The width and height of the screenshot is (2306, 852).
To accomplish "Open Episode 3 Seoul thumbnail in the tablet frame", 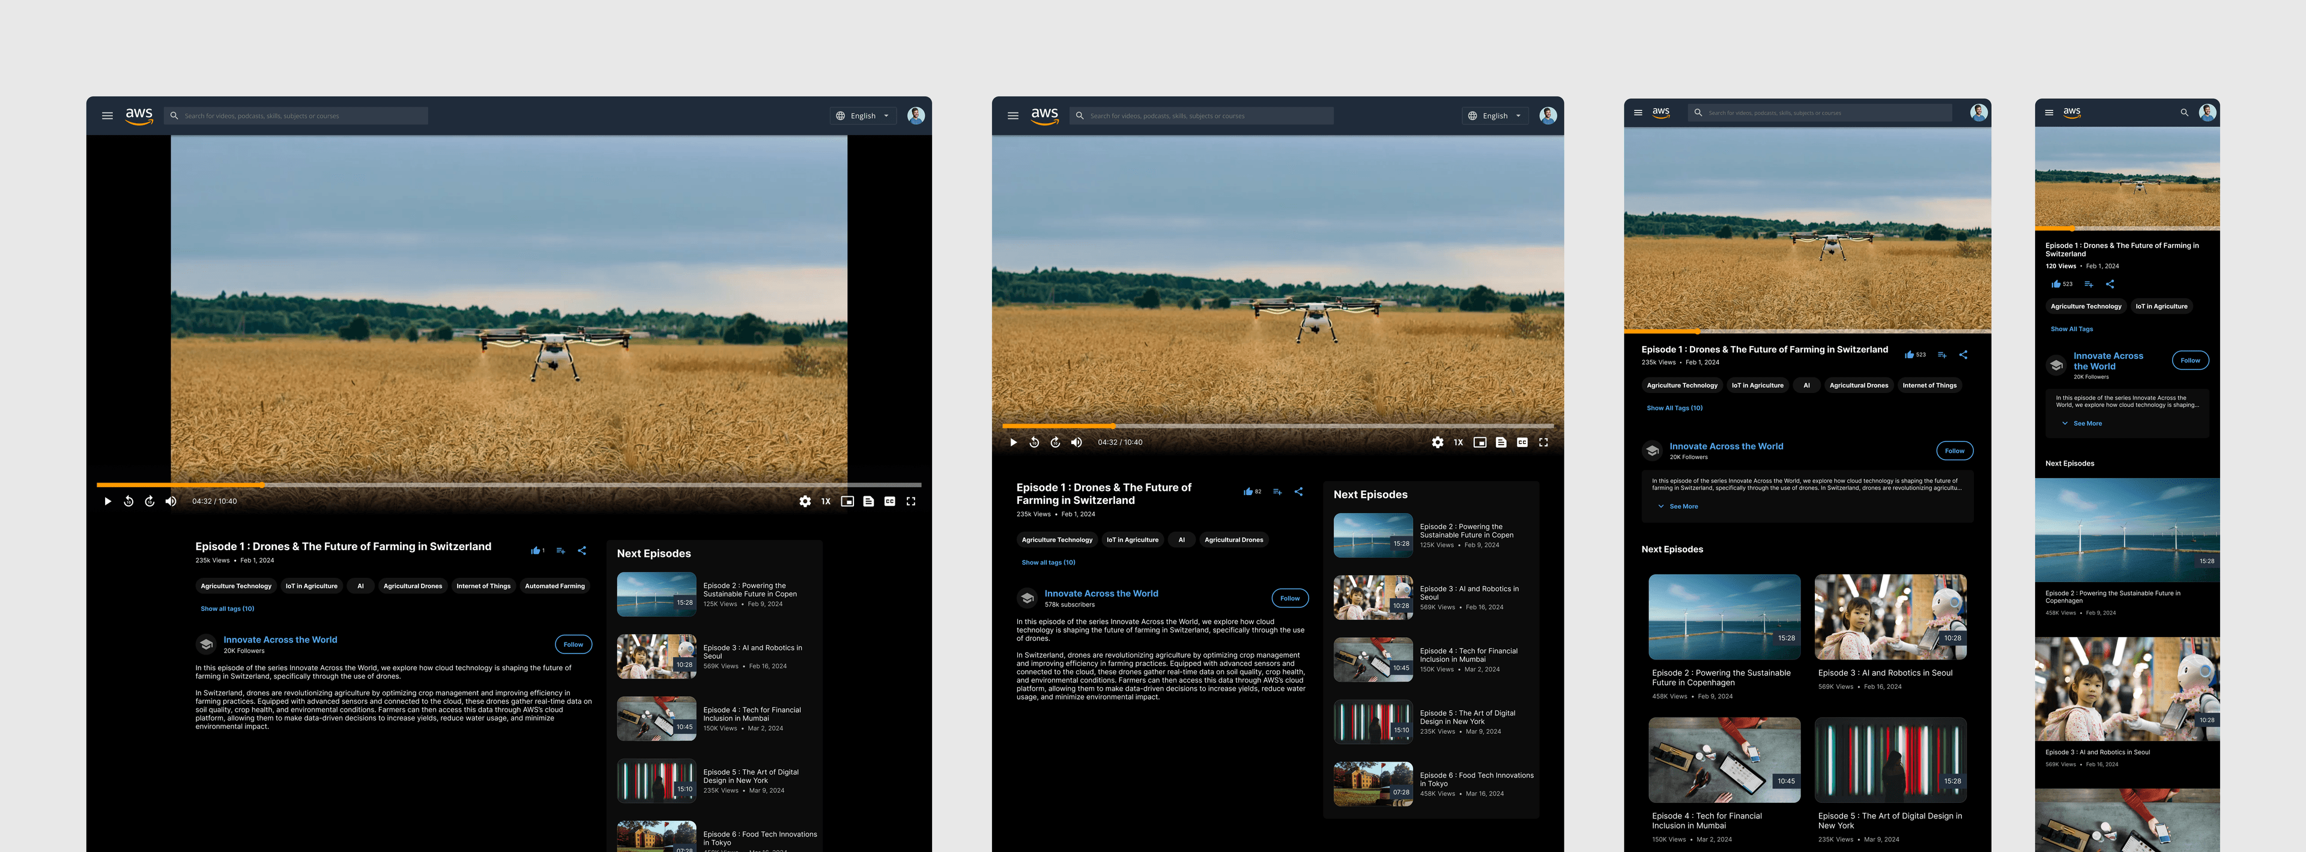I will pyautogui.click(x=1890, y=617).
